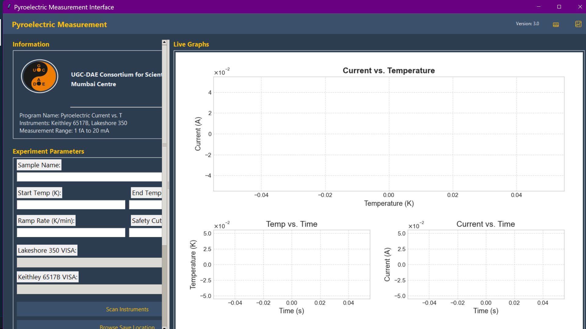Viewport: 586px width, 329px height.
Task: Click the Ramp Rate (K/min) entry box
Action: (x=71, y=233)
